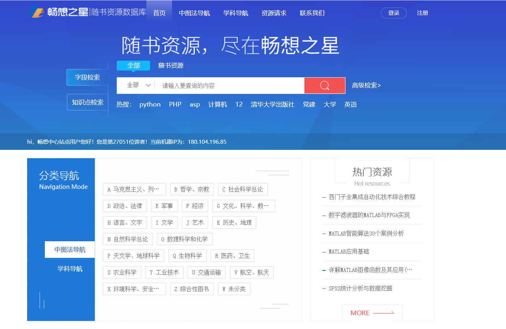Open 高级检索 advanced search
Screen dimensions: 506x329
click(366, 86)
